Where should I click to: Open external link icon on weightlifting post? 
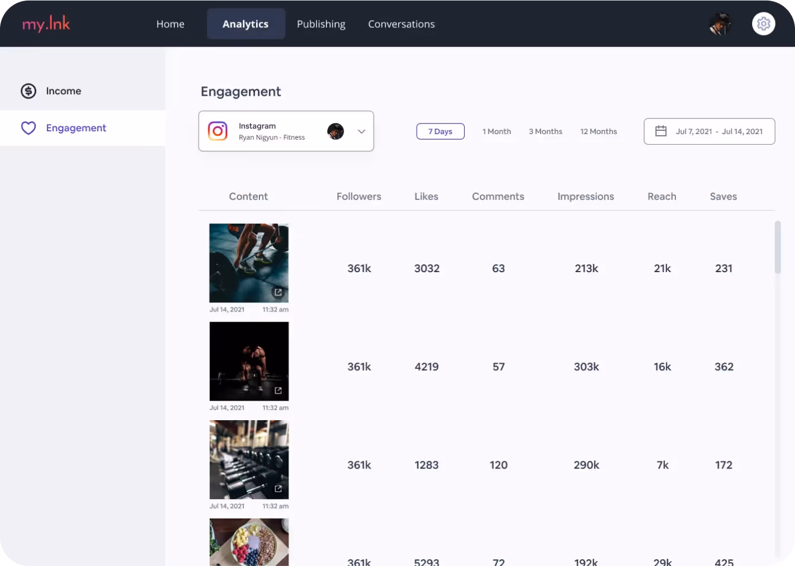(x=278, y=292)
